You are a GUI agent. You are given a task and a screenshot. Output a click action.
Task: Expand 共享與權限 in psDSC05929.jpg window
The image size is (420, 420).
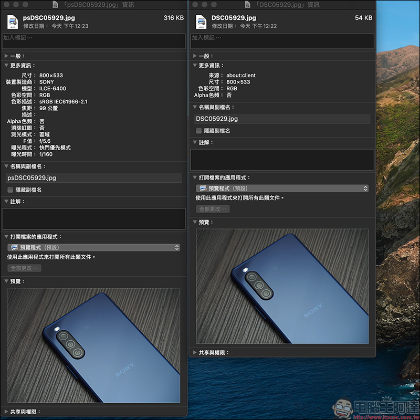(x=6, y=412)
